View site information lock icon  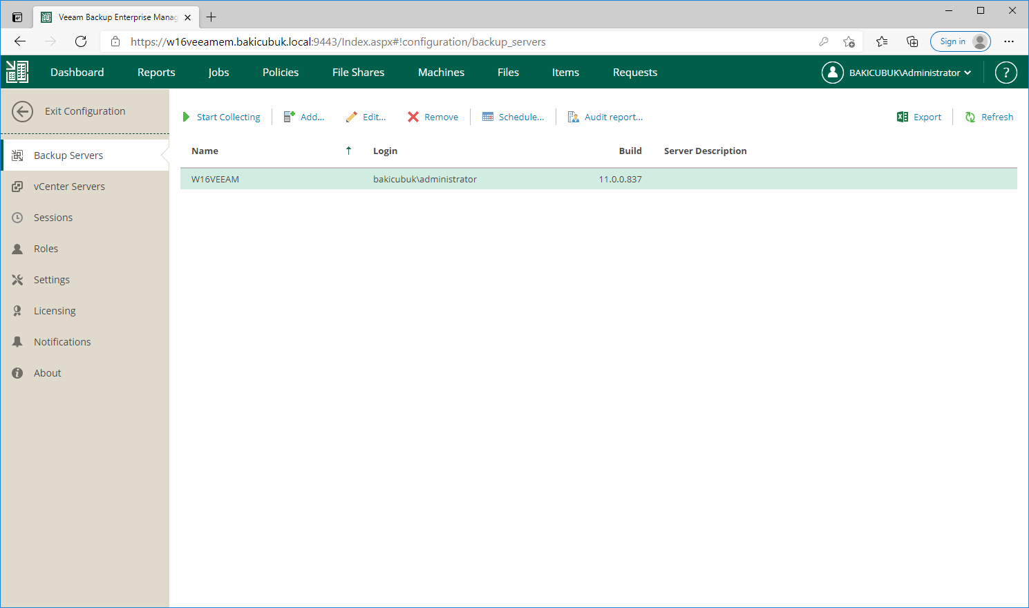pyautogui.click(x=115, y=41)
